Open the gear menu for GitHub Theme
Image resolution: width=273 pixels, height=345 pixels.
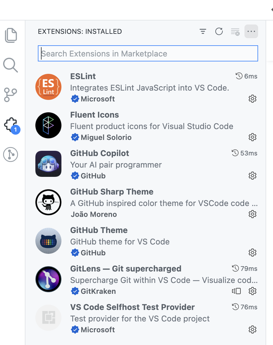253,253
